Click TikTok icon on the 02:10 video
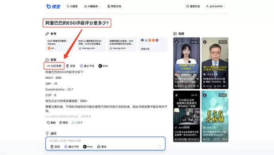274x155 pixels. tap(205, 42)
